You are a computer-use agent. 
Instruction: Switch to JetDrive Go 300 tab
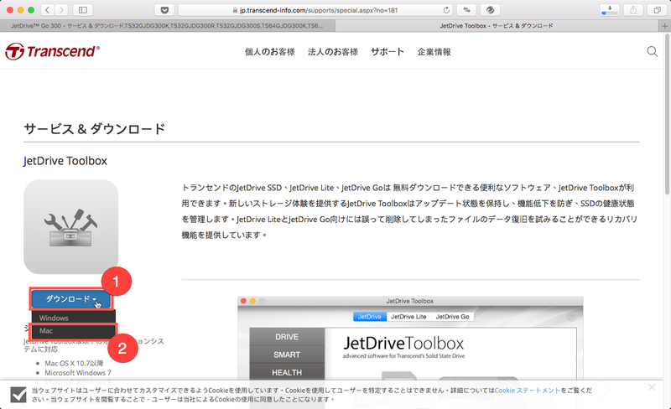[167, 26]
